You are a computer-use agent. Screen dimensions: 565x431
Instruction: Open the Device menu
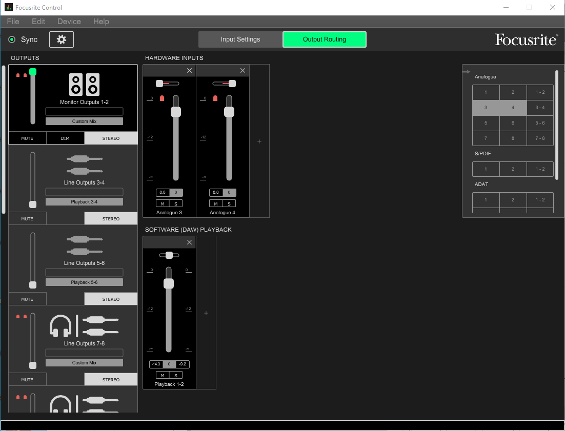pos(69,22)
